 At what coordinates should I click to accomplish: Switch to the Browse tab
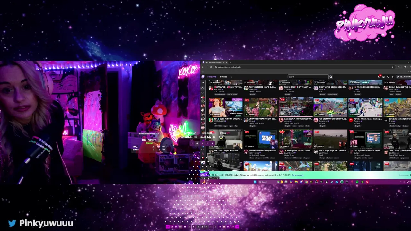pyautogui.click(x=223, y=77)
